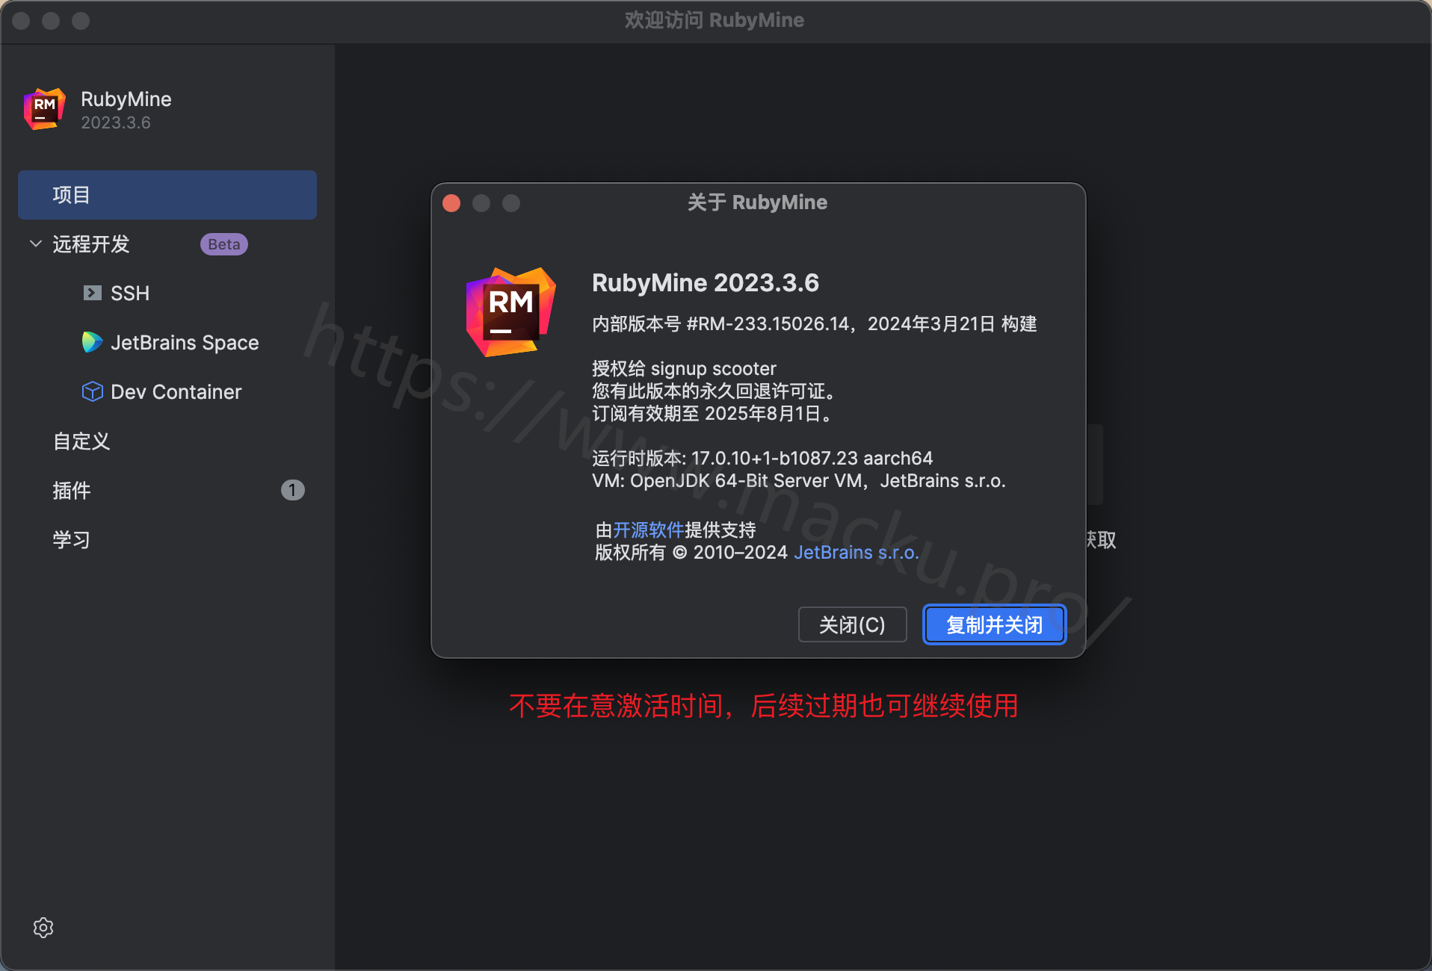Select the 自定义 tab

tap(81, 441)
